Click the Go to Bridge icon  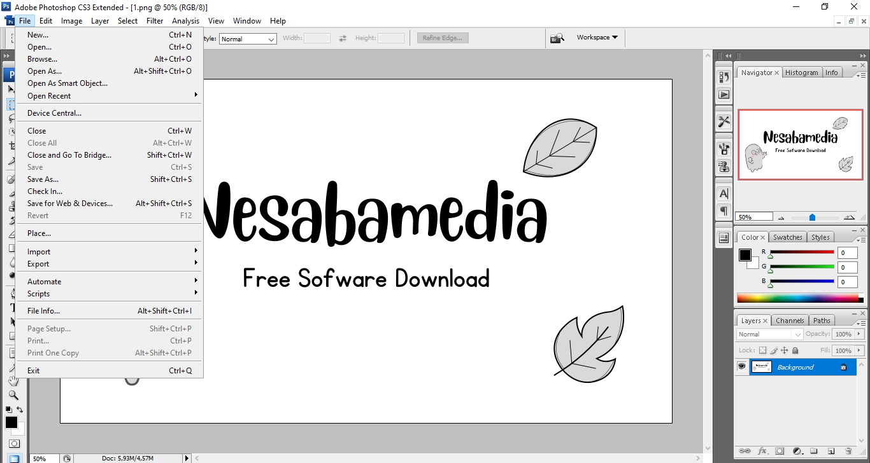coord(557,38)
